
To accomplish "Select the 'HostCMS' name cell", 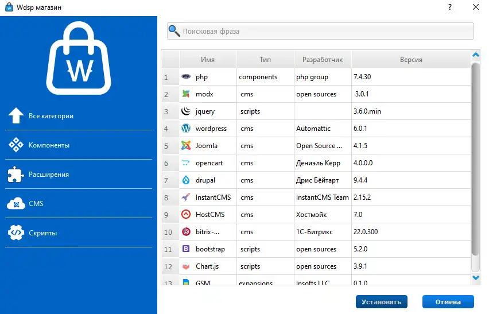I will [208, 215].
